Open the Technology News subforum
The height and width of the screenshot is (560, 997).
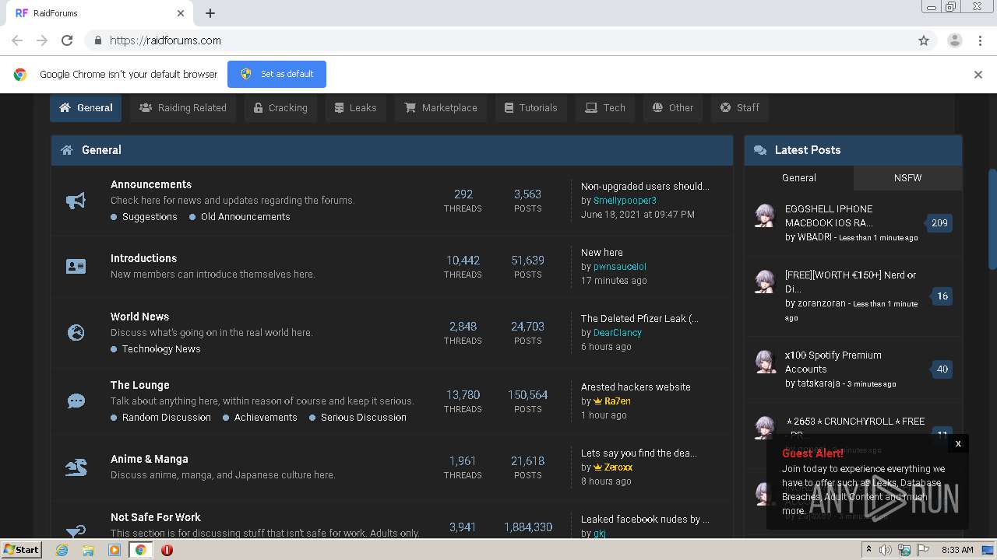pos(161,349)
